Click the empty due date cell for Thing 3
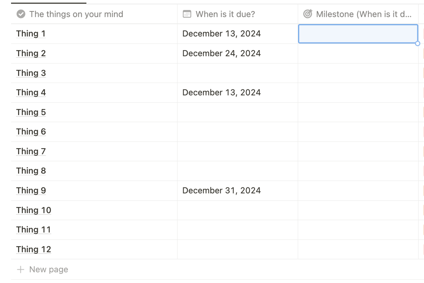This screenshot has height=283, width=424. click(x=237, y=73)
